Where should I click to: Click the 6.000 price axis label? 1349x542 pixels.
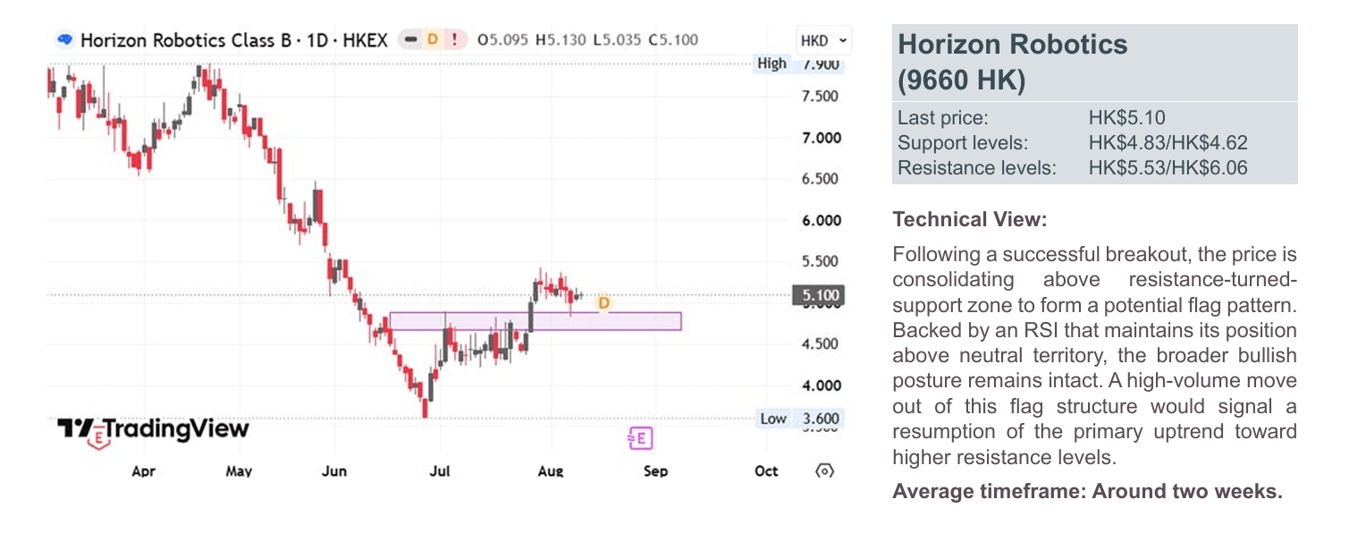point(820,220)
